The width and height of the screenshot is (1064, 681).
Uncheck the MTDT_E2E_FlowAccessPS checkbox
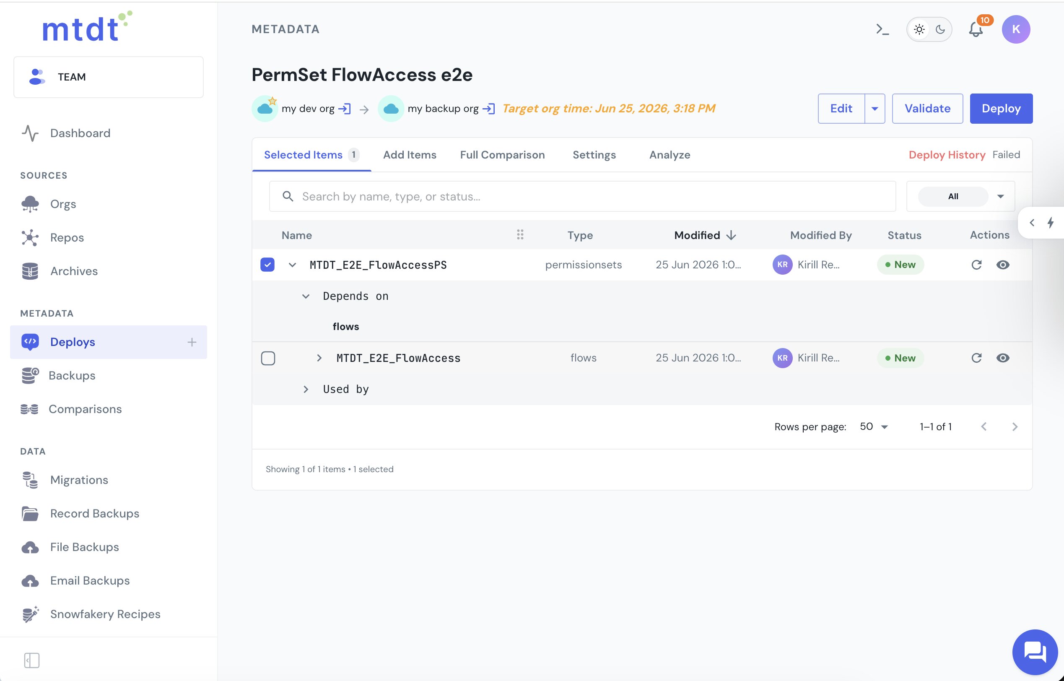pyautogui.click(x=267, y=265)
